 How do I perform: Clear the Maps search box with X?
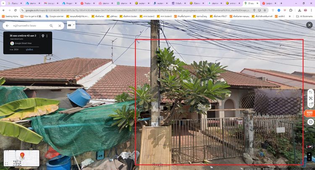coord(60,26)
